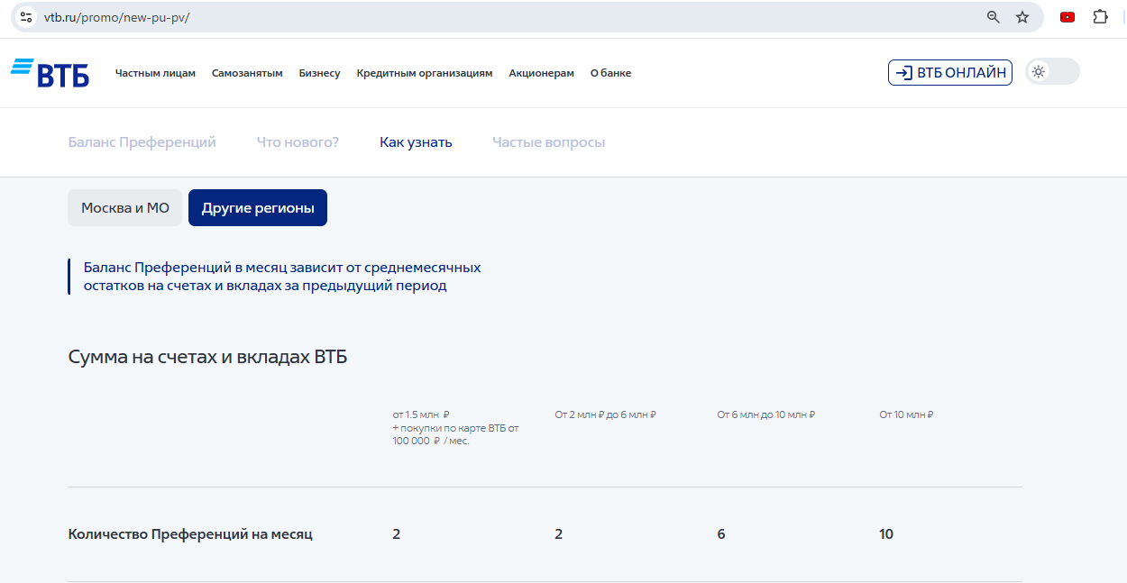Click the VTB logo
Image resolution: width=1127 pixels, height=583 pixels.
pos(50,73)
